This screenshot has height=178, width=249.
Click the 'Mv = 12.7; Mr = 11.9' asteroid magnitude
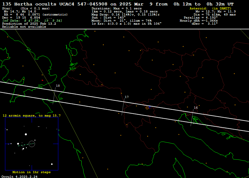[216, 12]
